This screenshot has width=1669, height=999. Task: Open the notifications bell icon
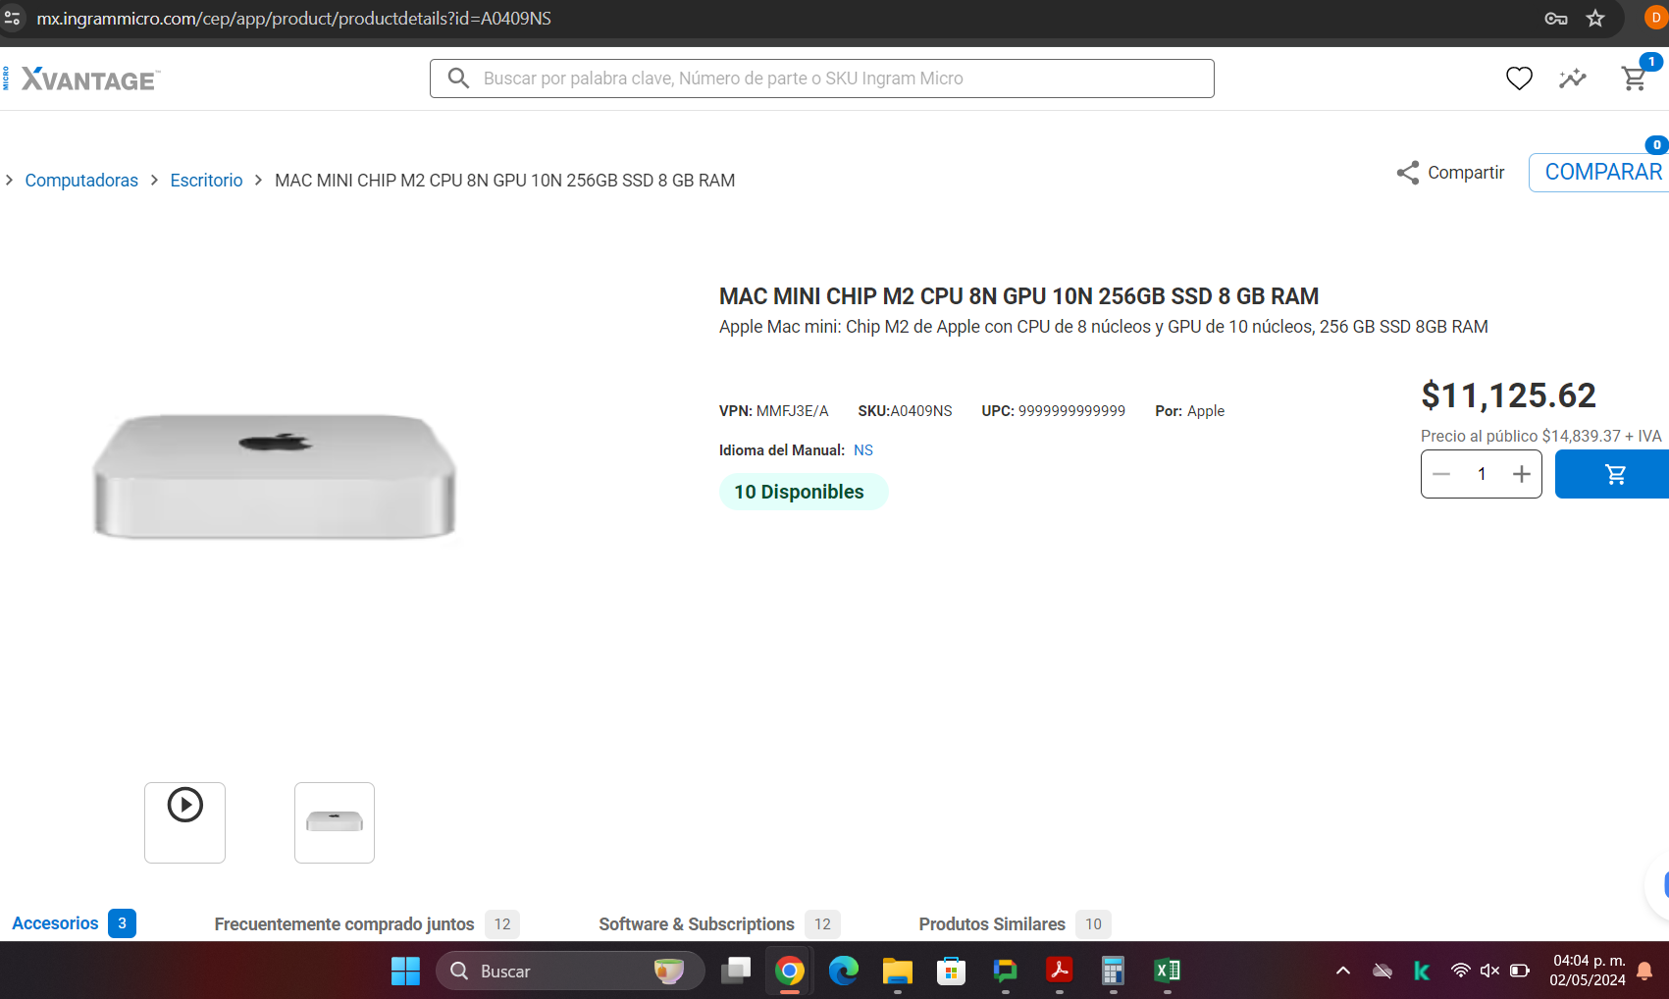[1645, 972]
